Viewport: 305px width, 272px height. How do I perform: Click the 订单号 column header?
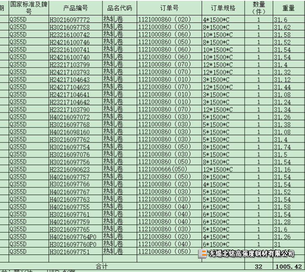pyautogui.click(x=169, y=8)
